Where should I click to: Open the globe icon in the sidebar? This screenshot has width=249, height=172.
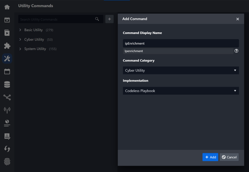pos(7,123)
